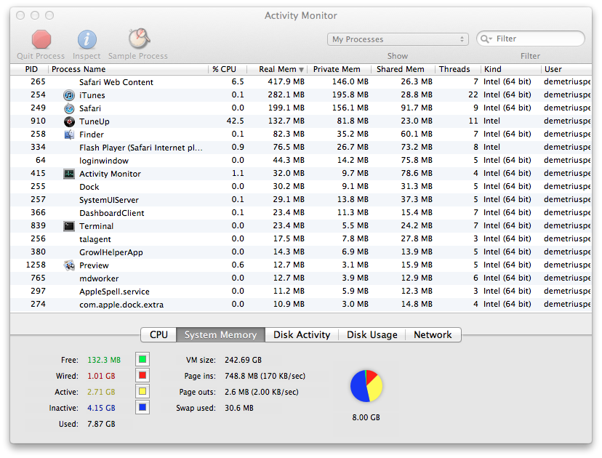The image size is (602, 458).
Task: Sort by the Private Mem column header
Action: point(340,69)
